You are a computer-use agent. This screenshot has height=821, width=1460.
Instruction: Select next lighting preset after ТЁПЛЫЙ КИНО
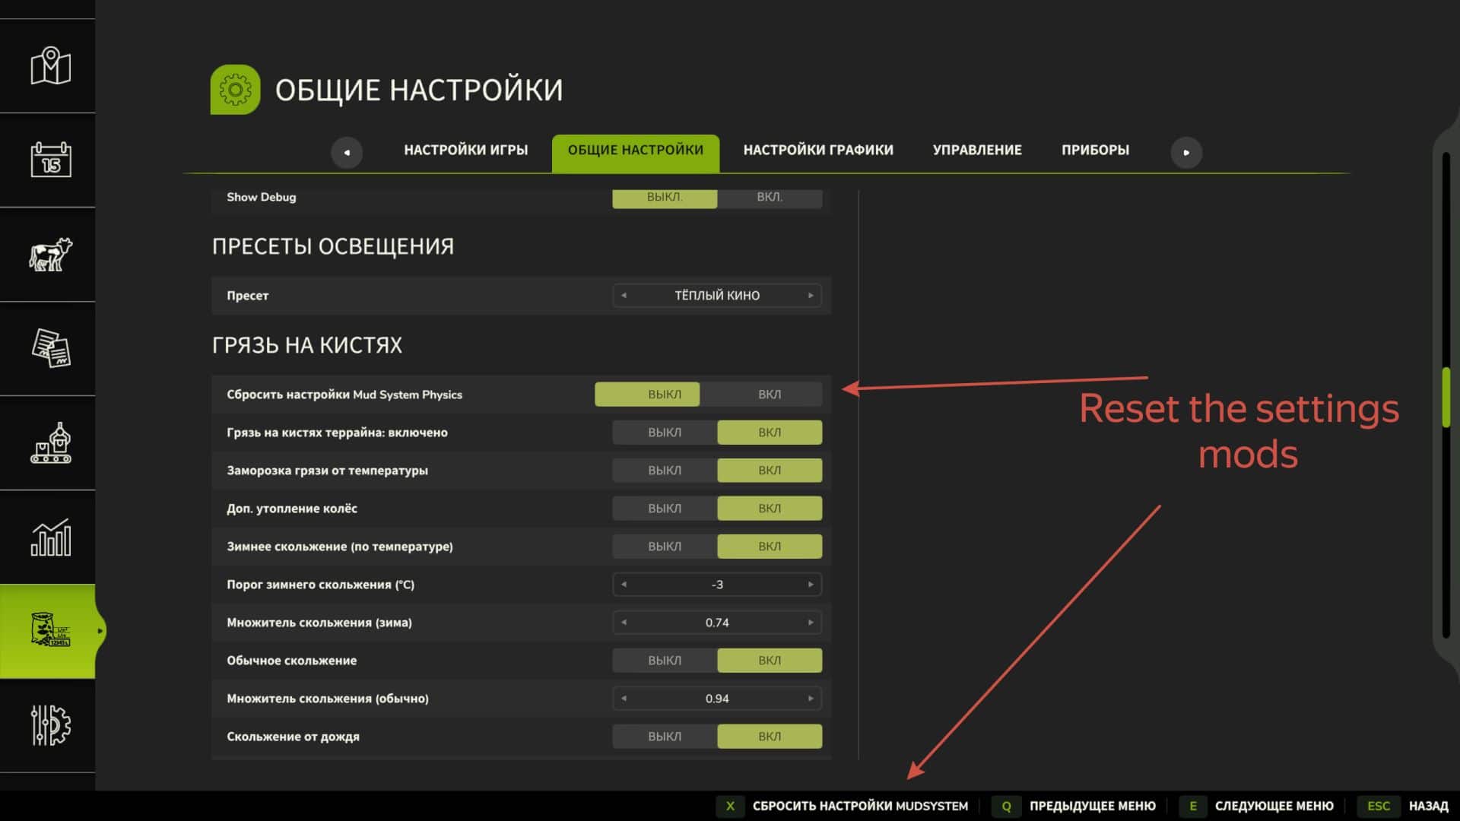point(811,296)
